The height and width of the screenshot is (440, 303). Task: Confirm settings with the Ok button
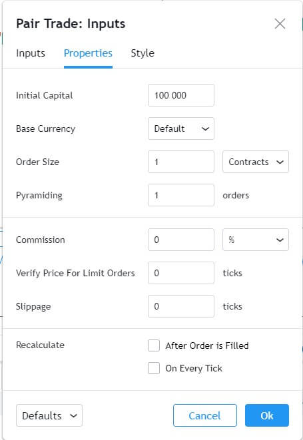267,415
